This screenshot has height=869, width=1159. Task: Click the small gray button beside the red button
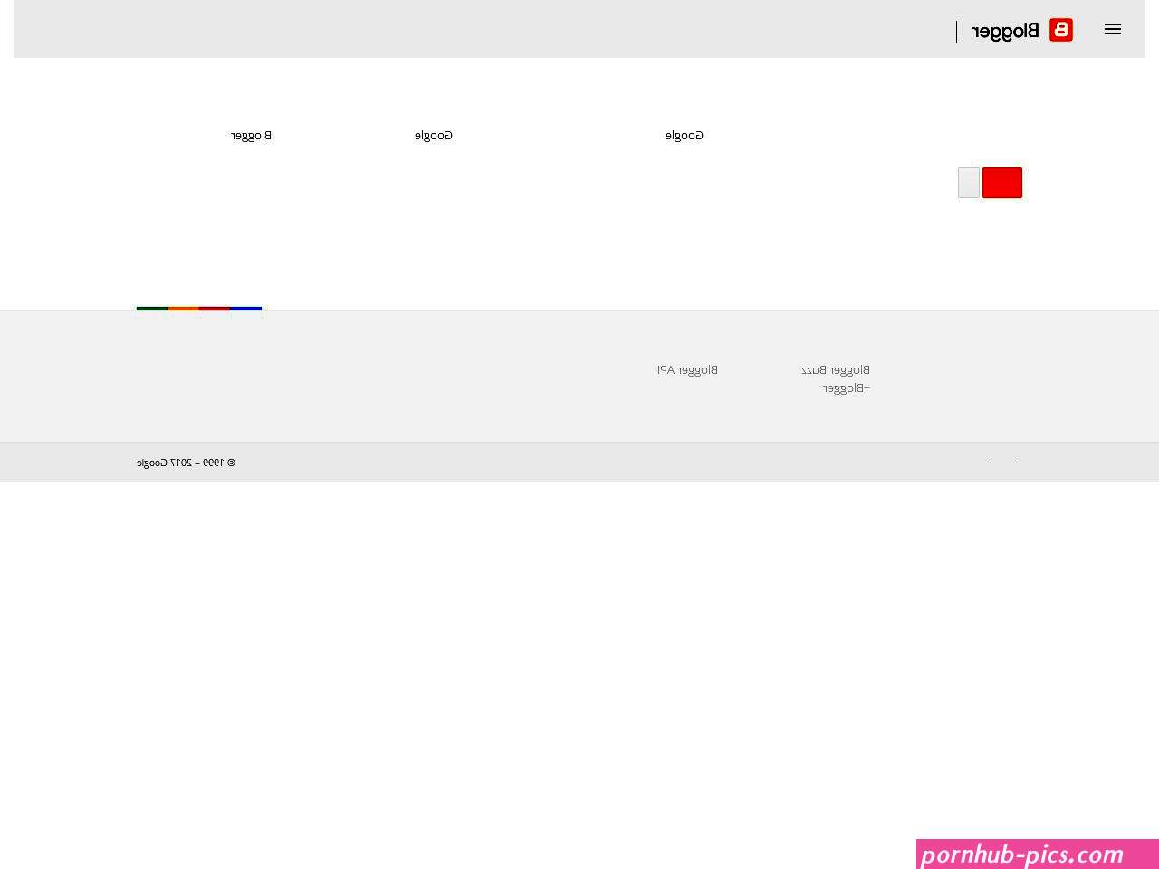(x=969, y=183)
